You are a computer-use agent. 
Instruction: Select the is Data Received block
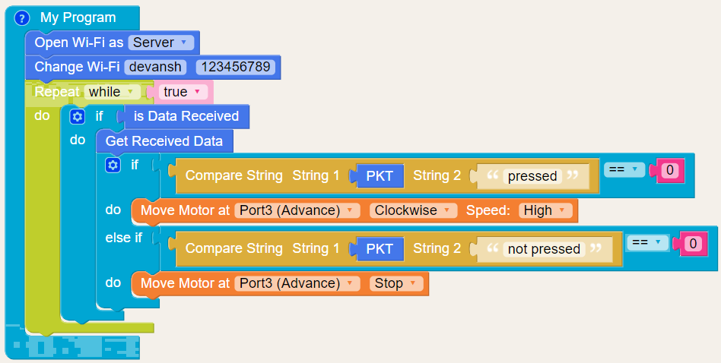pyautogui.click(x=186, y=116)
